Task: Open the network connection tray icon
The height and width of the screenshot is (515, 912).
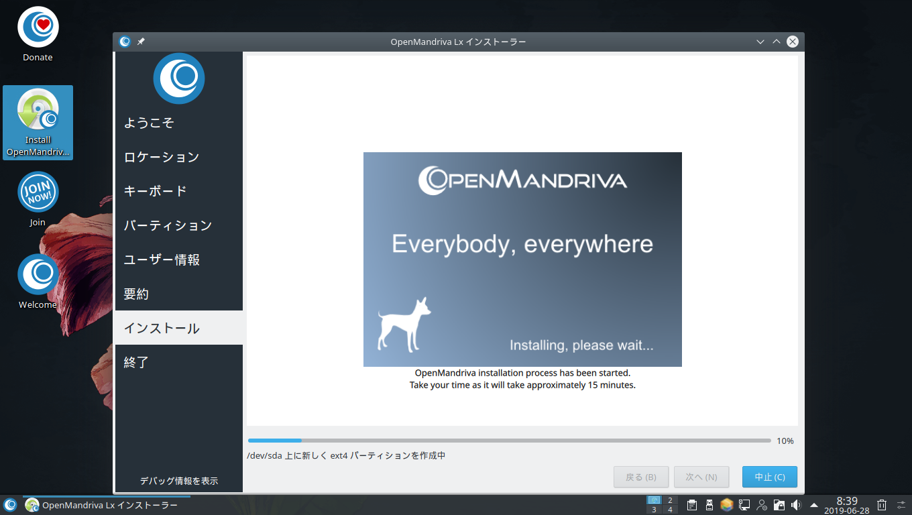Action: 744,505
